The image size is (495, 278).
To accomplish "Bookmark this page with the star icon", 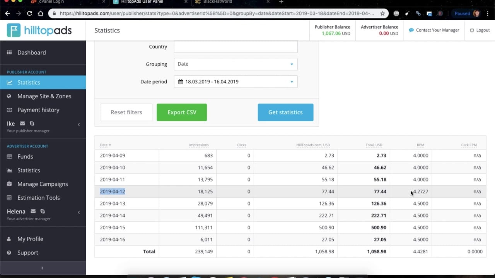I will [382, 14].
